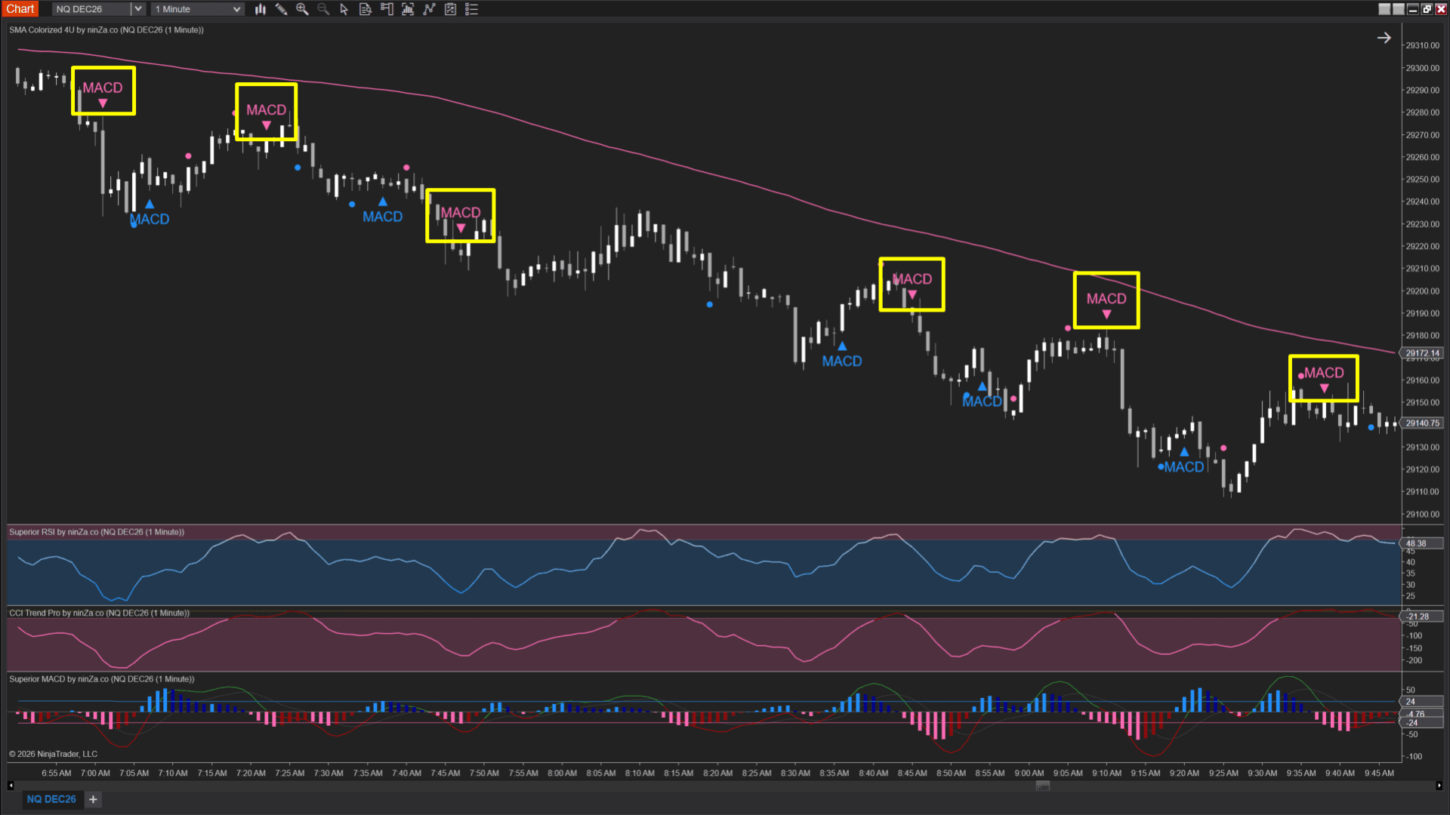Click the first gray instrument link button

click(1384, 9)
